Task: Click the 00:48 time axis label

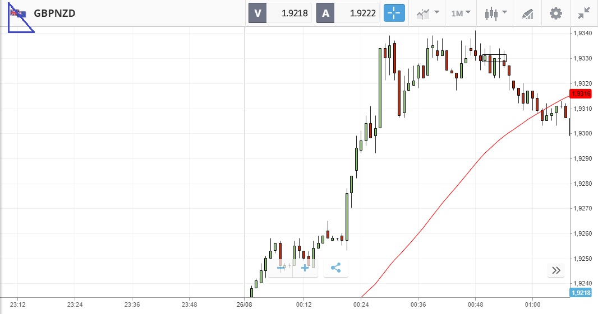Action: tap(475, 304)
